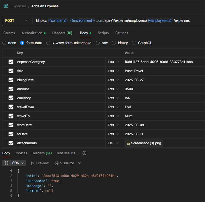Image resolution: width=205 pixels, height=202 pixels.
Task: Select the GraphQL radio button
Action: pyautogui.click(x=134, y=43)
